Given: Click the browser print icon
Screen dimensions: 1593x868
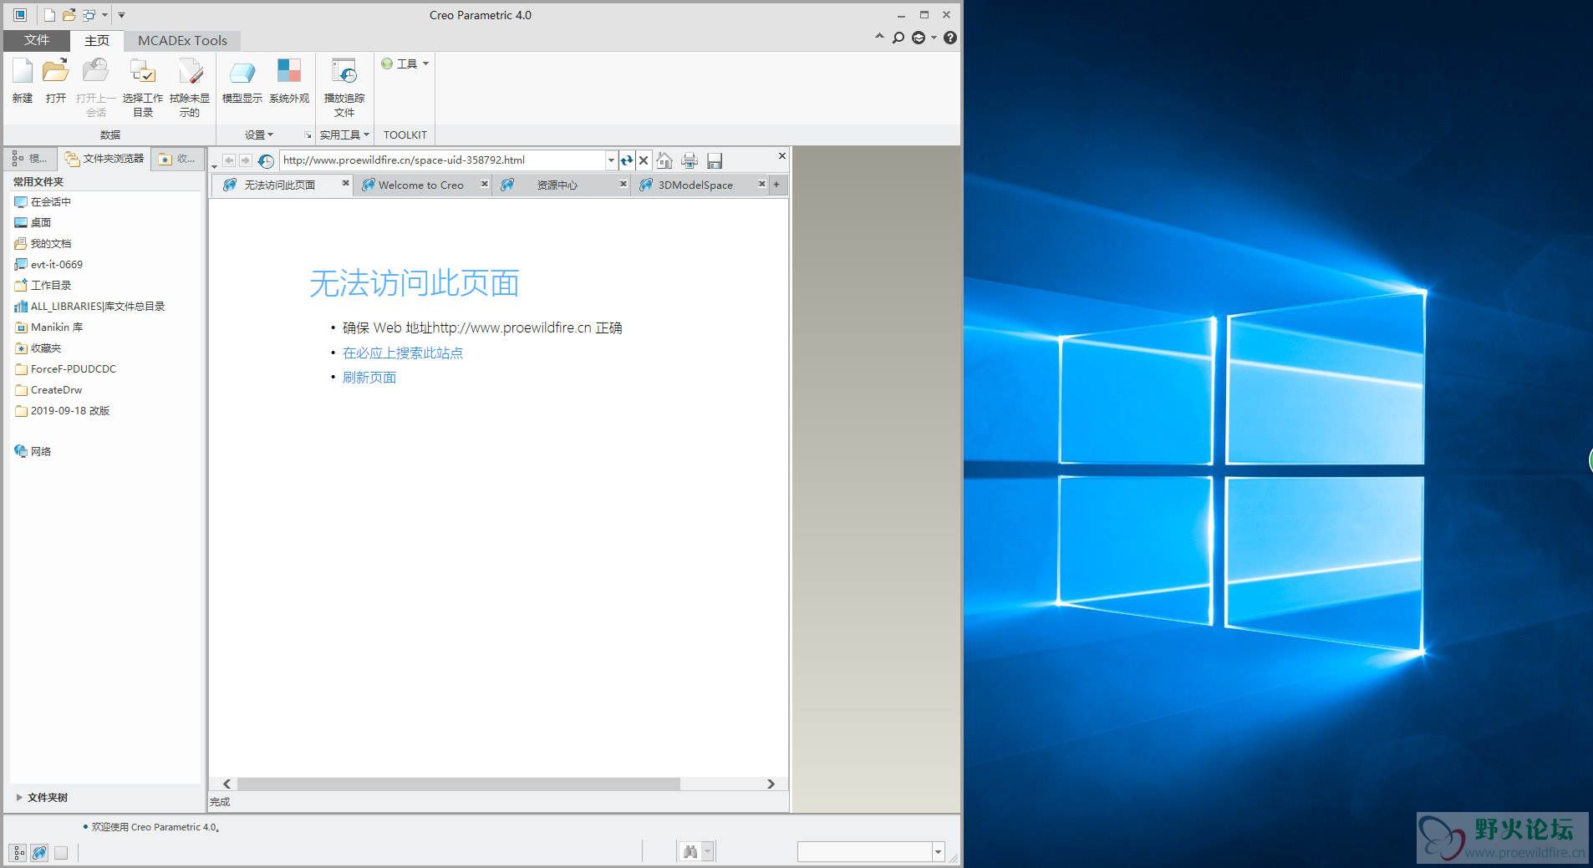Looking at the screenshot, I should 690,160.
